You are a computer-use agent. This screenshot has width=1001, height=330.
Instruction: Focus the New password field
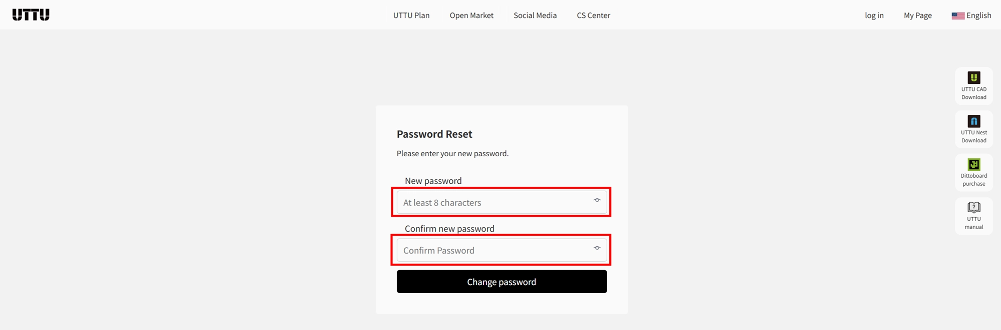click(x=502, y=202)
